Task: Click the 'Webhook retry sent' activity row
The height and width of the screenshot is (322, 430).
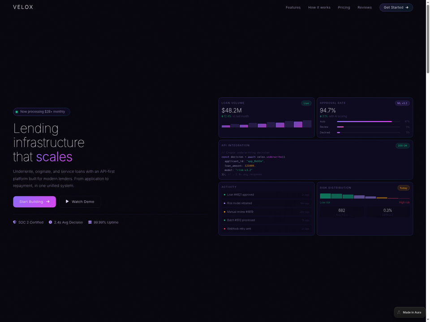Action: click(266, 229)
